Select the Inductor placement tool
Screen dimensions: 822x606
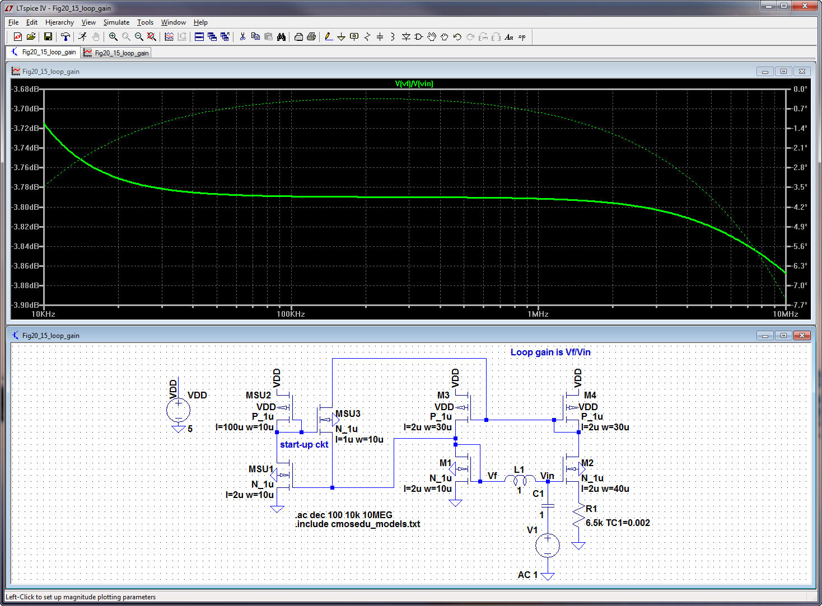pos(393,37)
